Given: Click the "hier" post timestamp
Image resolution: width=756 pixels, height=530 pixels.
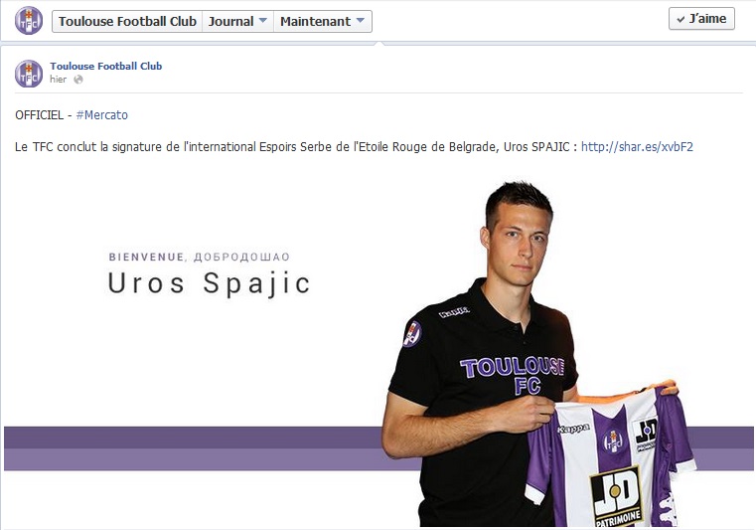Looking at the screenshot, I should (x=58, y=80).
